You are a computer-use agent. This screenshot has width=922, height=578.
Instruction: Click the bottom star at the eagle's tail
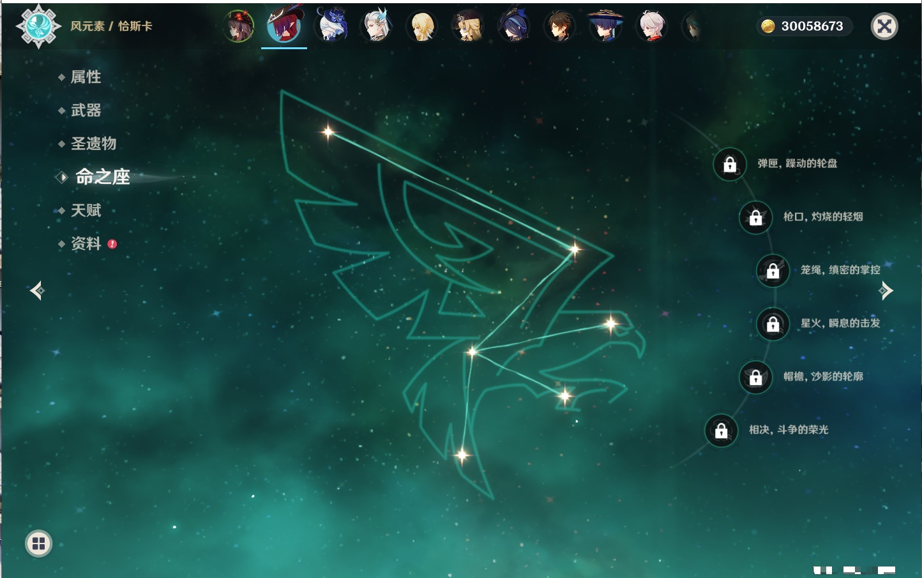tap(462, 455)
